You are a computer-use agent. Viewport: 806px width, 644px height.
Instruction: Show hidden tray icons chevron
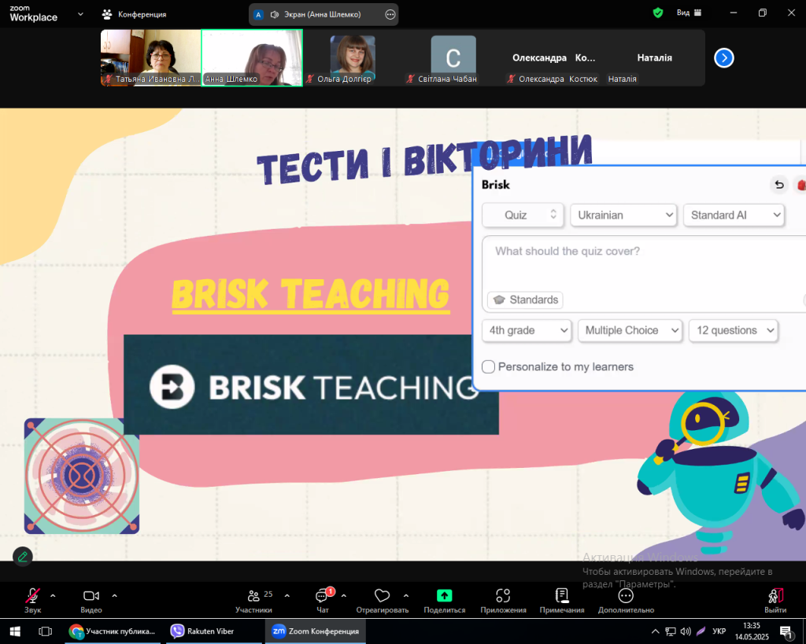(x=655, y=631)
